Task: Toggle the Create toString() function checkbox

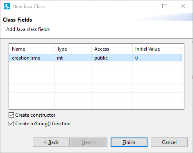Action: [x=11, y=124]
